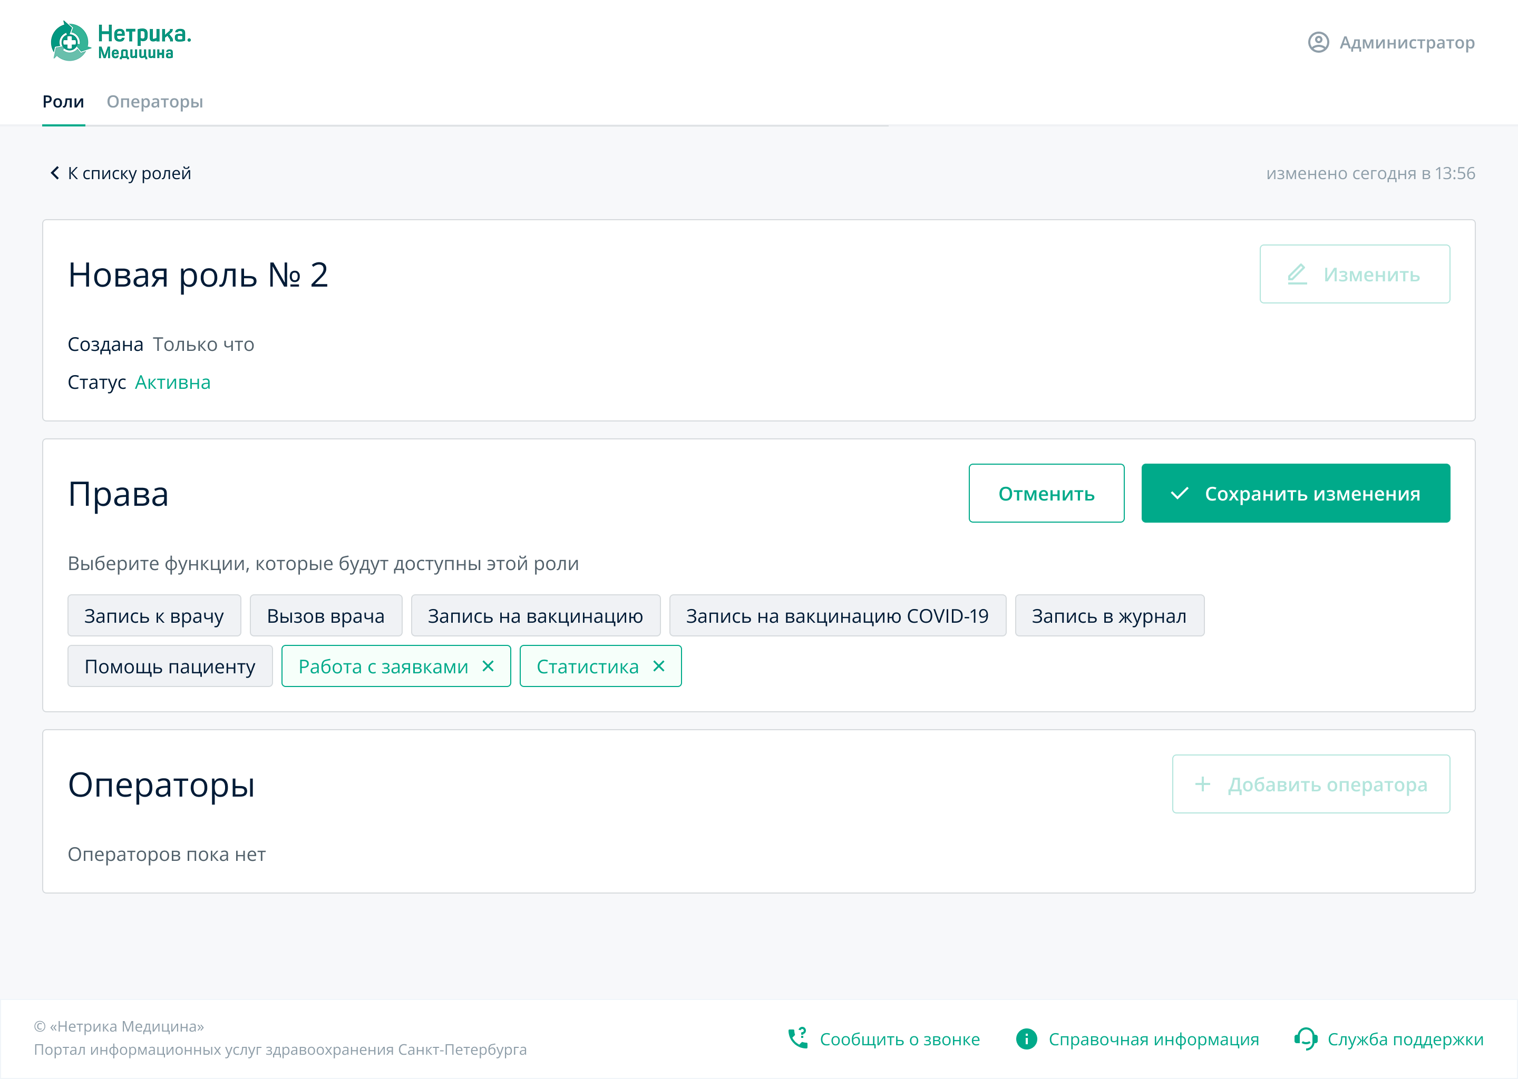Switch to the Операторы tab
Viewport: 1518px width, 1079px height.
pyautogui.click(x=155, y=102)
